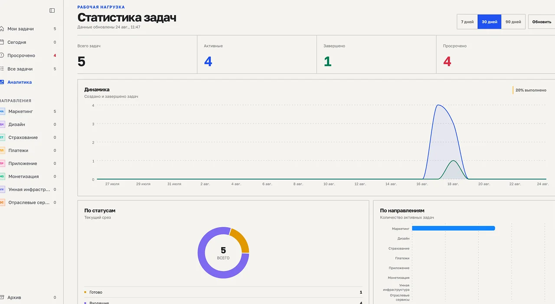The image size is (555, 304).
Task: Click the Страхование direction badge icon
Action: point(2,137)
